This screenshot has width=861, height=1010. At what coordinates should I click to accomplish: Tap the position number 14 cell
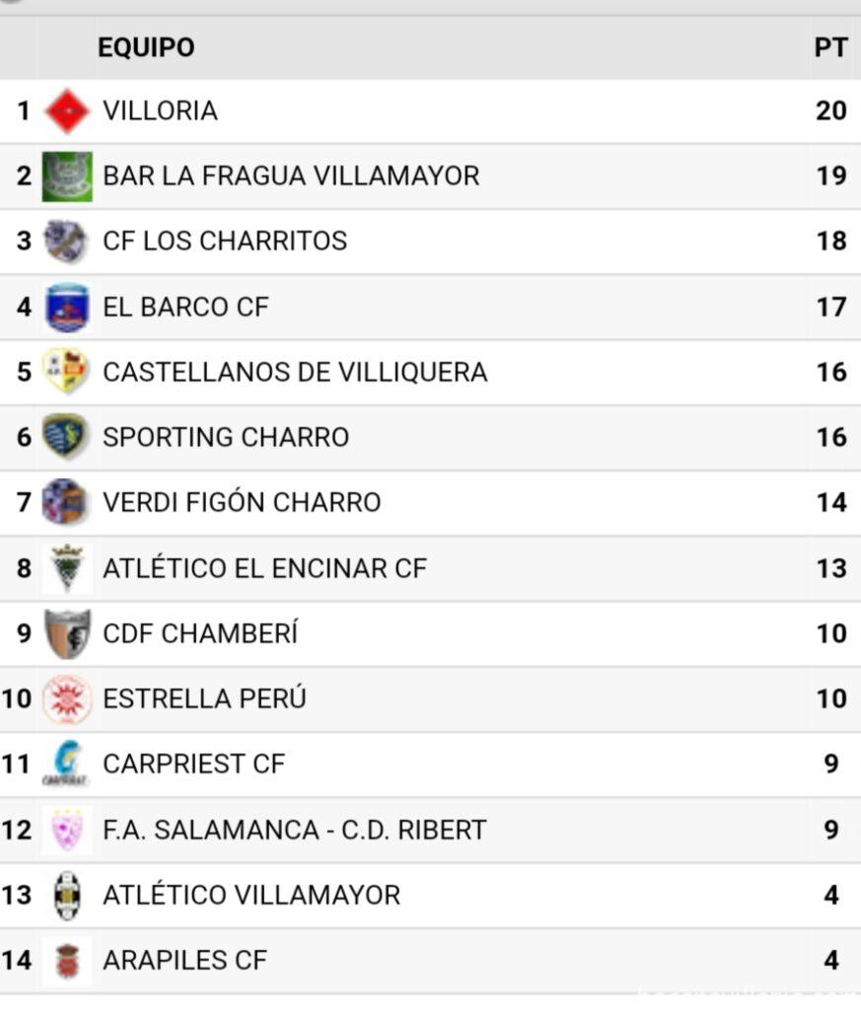click(x=17, y=960)
